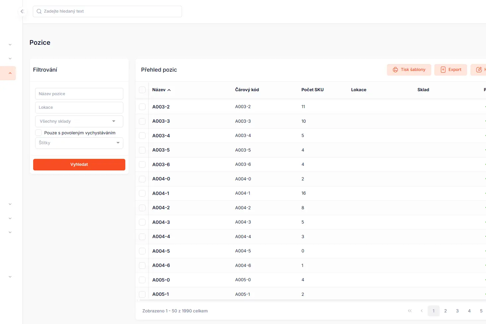Focus the 'Název pozice' filter field
486x324 pixels.
(x=79, y=94)
